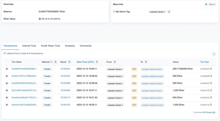Open the Internal Txns tab
The height and width of the screenshot is (121, 220).
click(29, 46)
